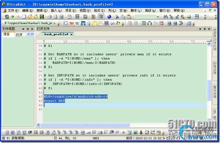Image resolution: width=220 pixels, height=143 pixels.
Task: Click the green floppy disk Save icon
Action: 42,17
